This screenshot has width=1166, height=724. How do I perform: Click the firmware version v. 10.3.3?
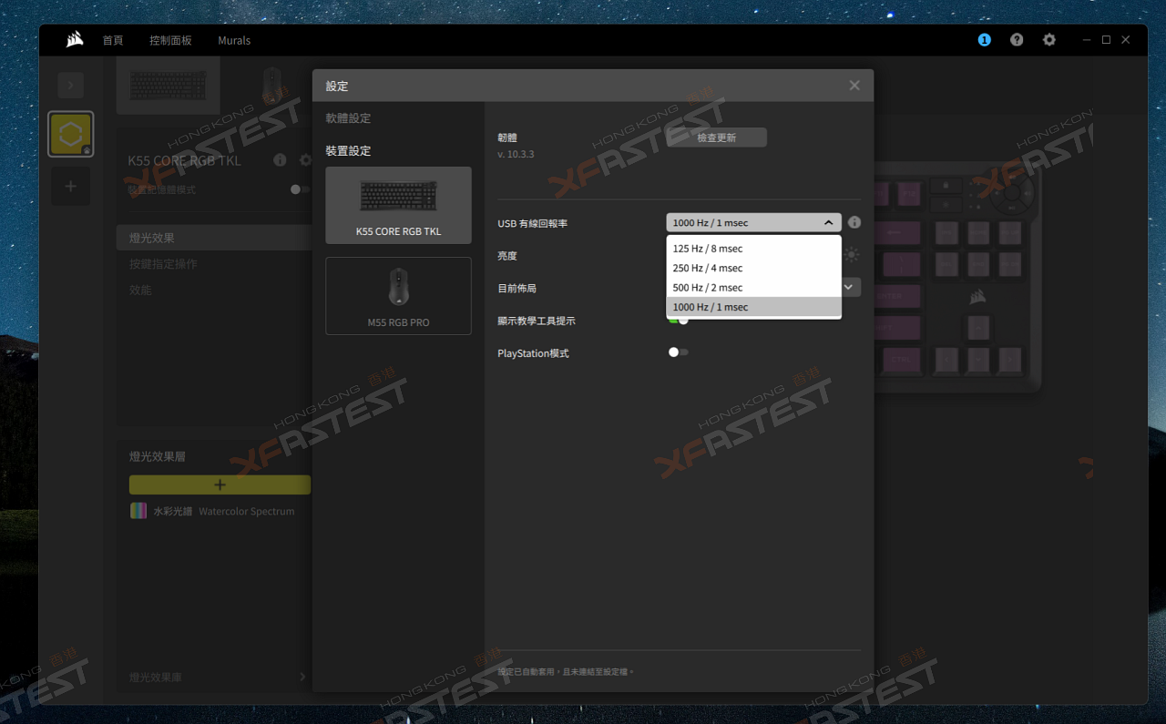(516, 154)
